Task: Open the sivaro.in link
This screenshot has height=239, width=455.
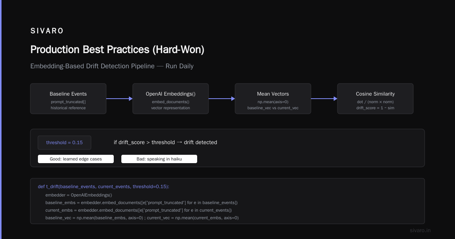Action: (420, 230)
